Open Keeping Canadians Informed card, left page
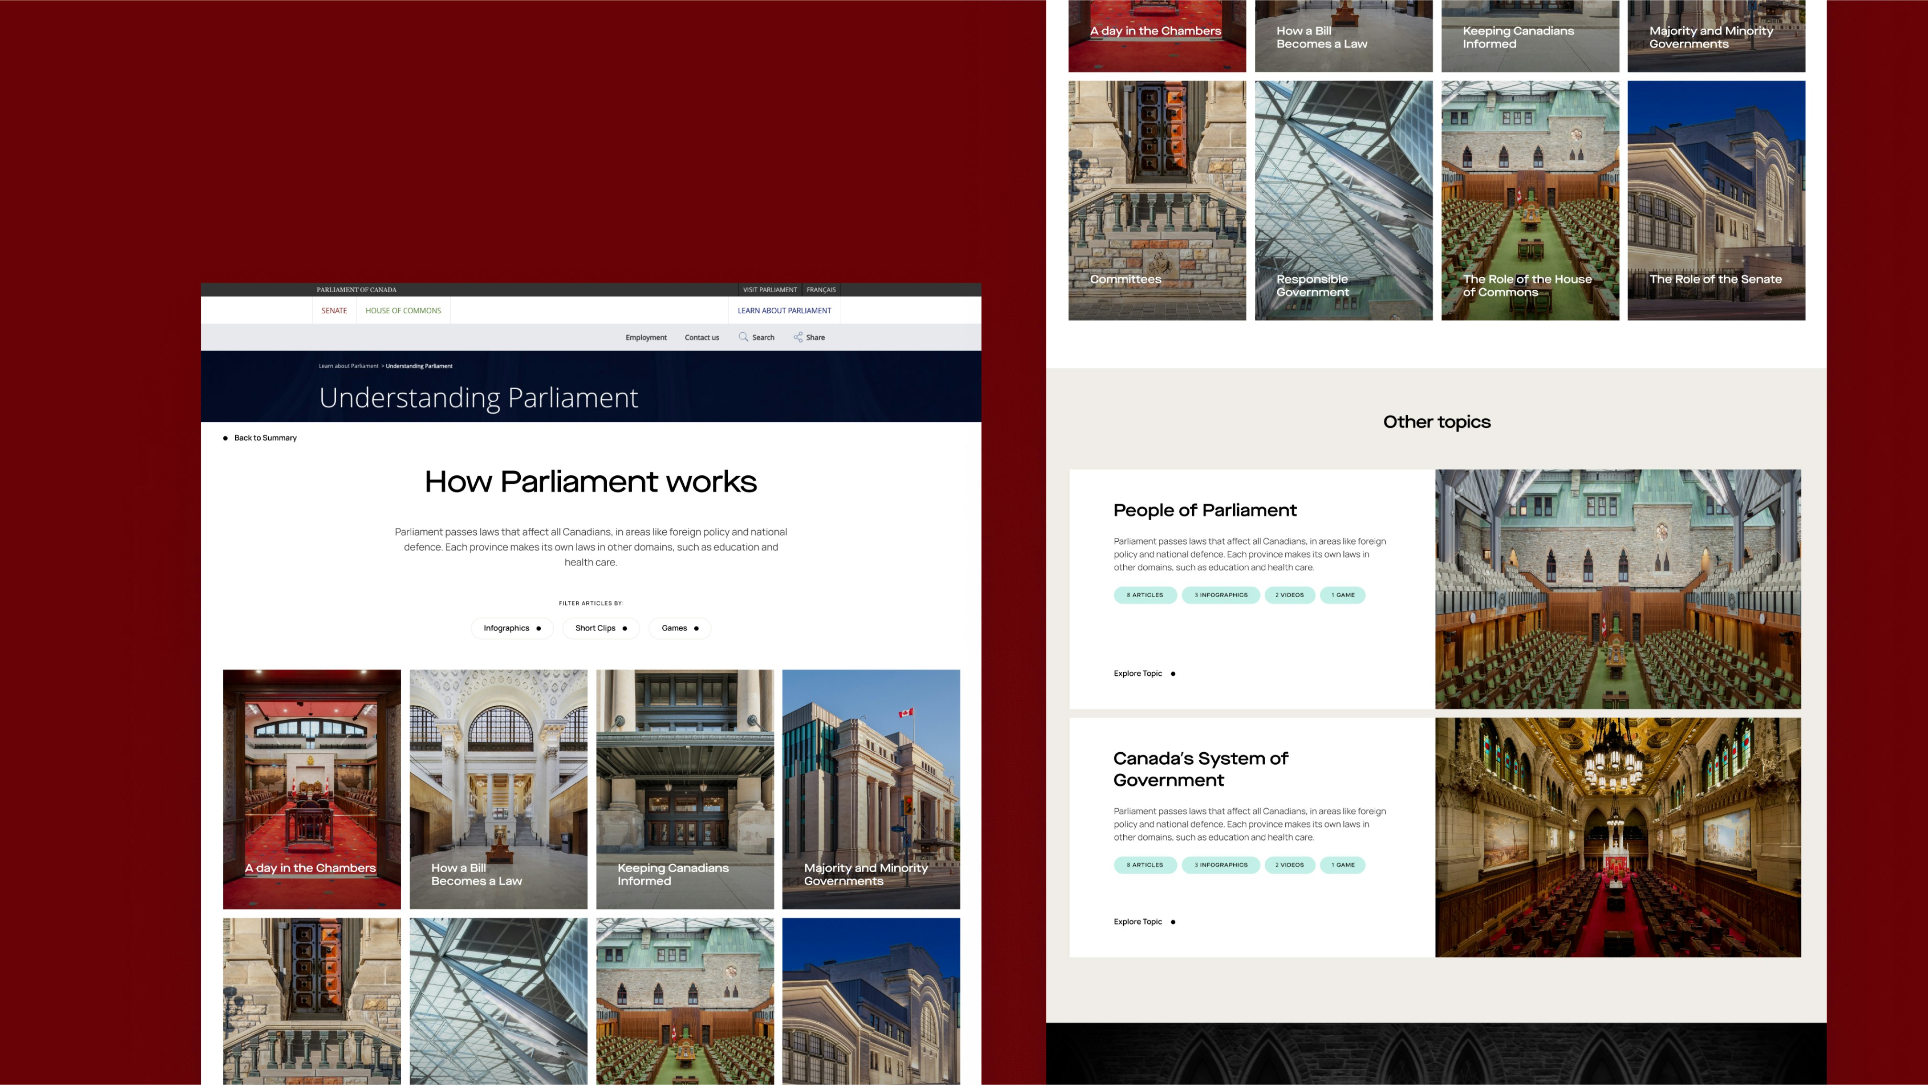 click(685, 789)
